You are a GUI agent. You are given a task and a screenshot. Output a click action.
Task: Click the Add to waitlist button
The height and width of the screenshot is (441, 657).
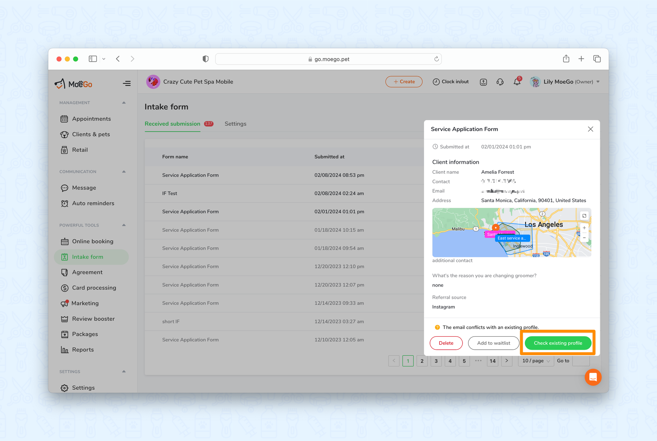(493, 343)
